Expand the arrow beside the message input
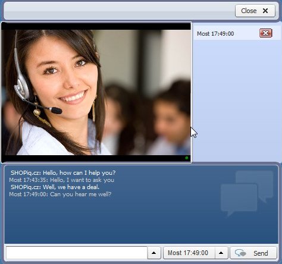The height and width of the screenshot is (264, 282). click(x=154, y=253)
